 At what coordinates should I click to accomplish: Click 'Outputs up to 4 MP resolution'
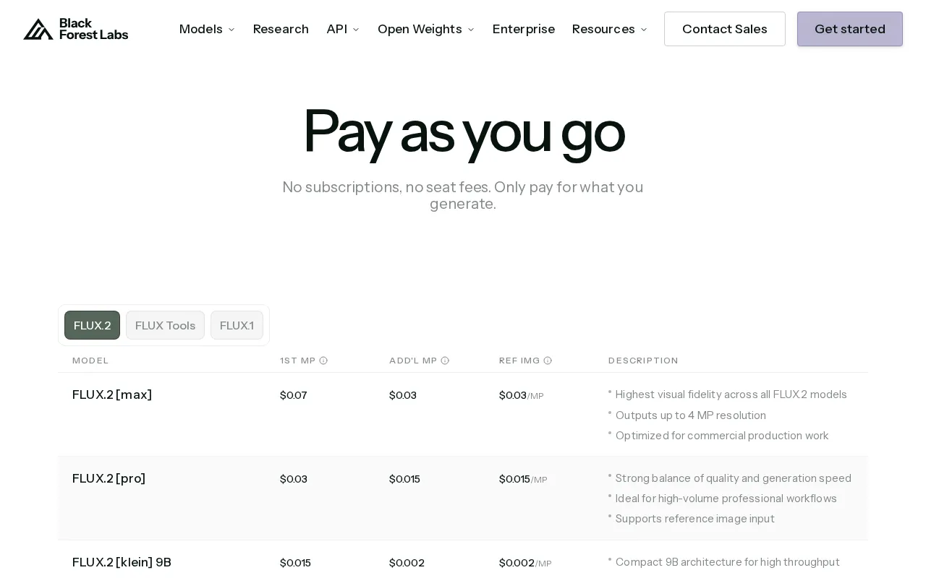tap(691, 415)
